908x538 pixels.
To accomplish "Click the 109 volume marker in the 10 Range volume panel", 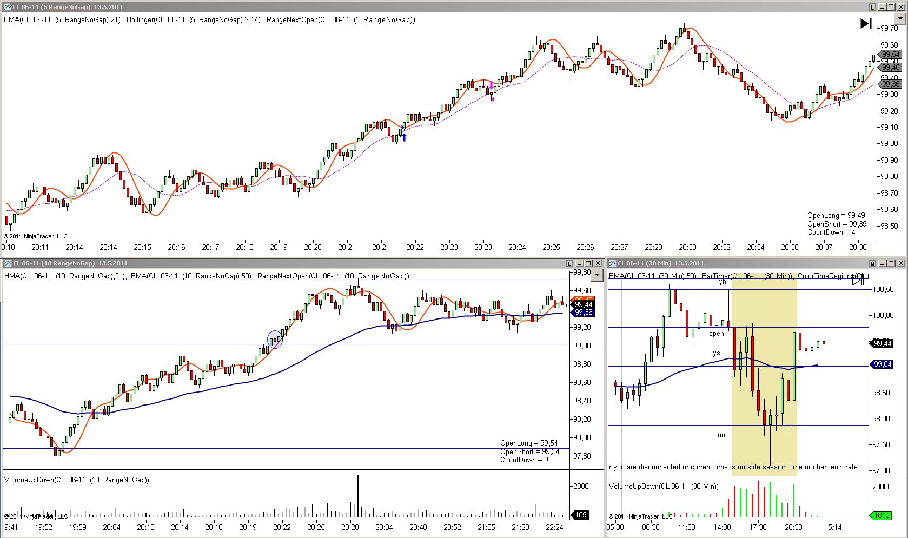I will pos(581,515).
